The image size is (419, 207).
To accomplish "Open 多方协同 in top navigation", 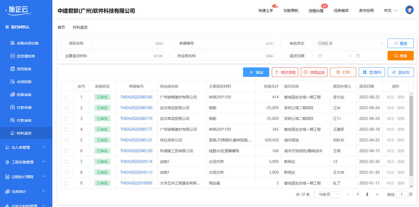I will pos(366,10).
